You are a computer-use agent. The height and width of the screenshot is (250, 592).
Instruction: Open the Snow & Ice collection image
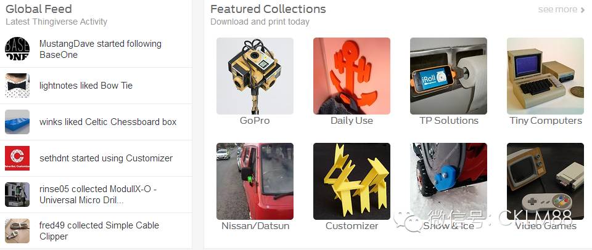pos(448,181)
